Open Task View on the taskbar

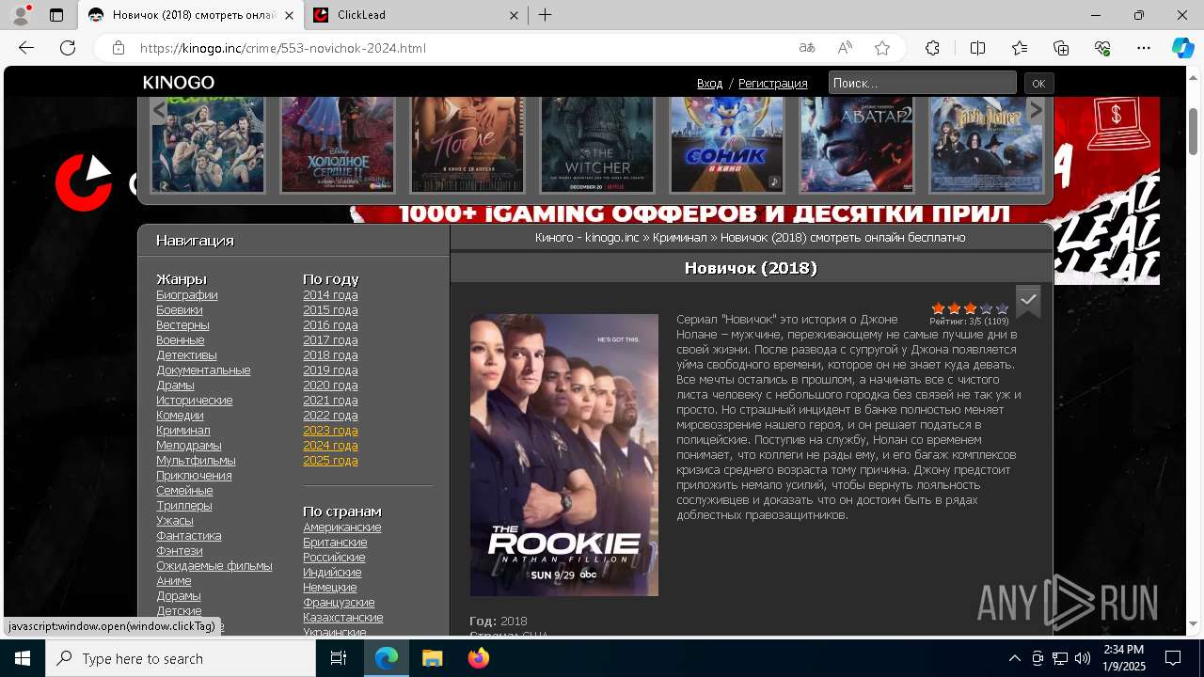pos(339,658)
